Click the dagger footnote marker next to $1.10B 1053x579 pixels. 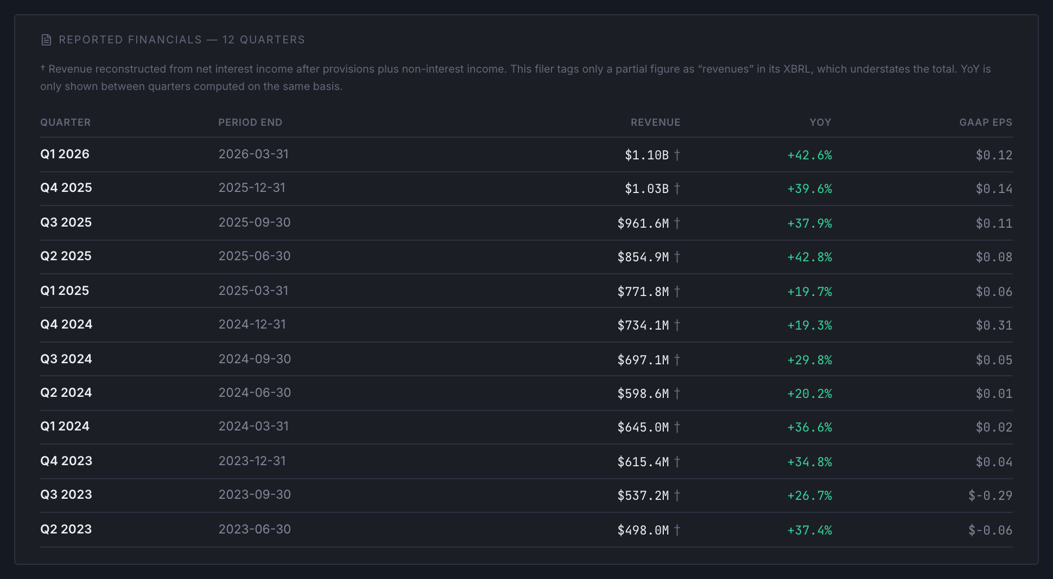677,155
